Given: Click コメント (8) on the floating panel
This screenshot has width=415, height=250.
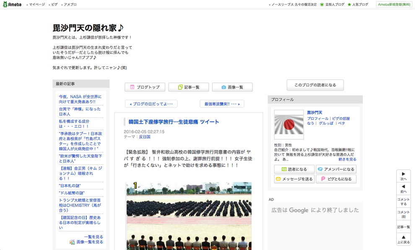Looking at the screenshot, I should click(403, 214).
